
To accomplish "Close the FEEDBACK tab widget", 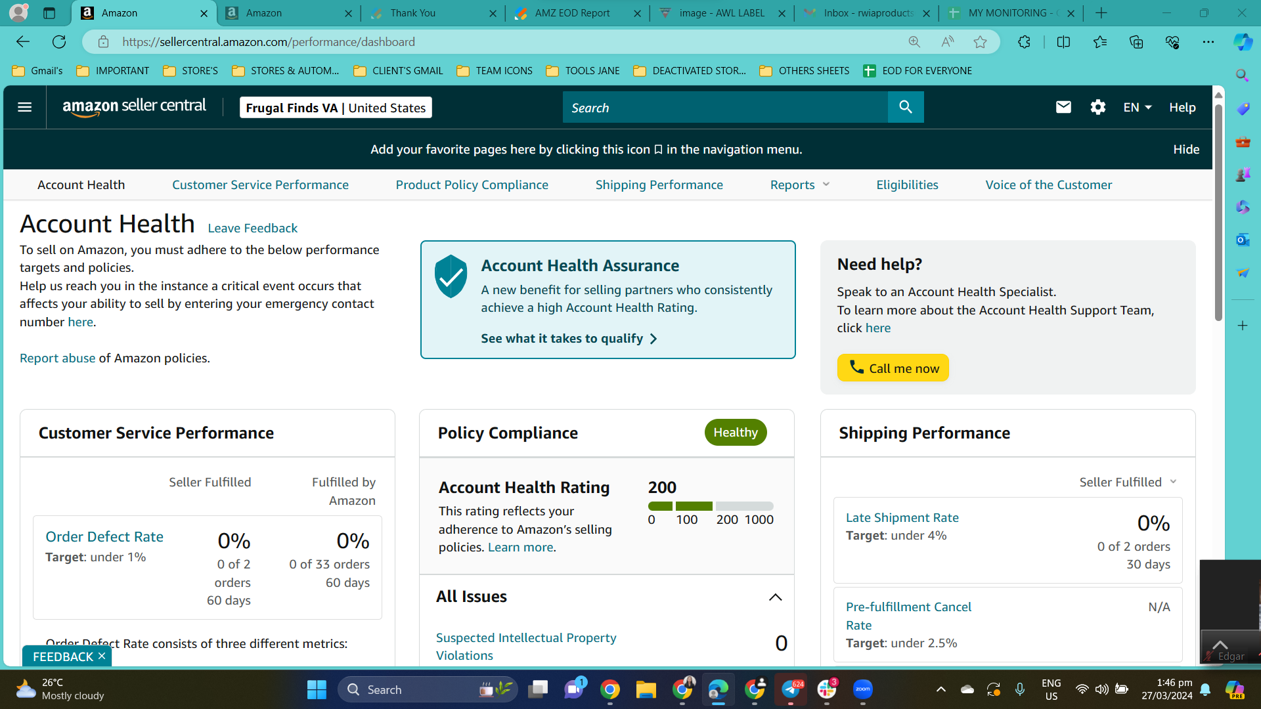I will pyautogui.click(x=102, y=656).
